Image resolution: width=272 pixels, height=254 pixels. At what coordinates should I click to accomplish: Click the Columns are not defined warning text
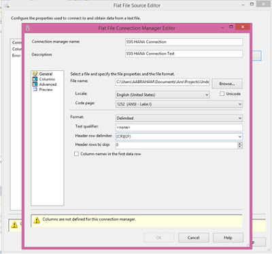(x=89, y=219)
